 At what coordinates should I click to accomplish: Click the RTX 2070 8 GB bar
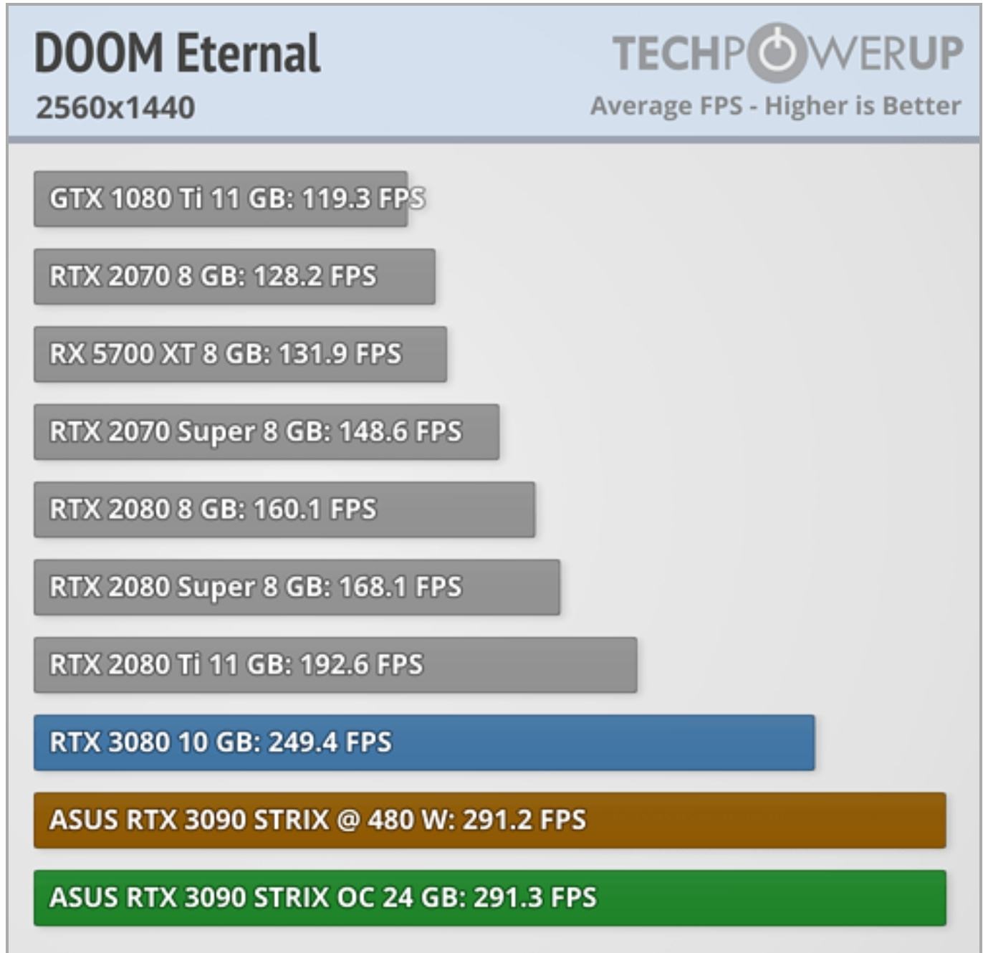pyautogui.click(x=234, y=277)
